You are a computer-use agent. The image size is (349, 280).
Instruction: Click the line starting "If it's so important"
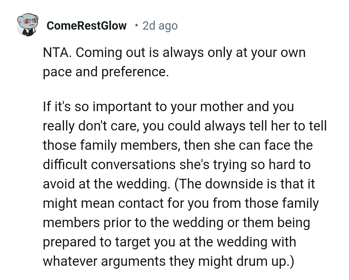(168, 107)
